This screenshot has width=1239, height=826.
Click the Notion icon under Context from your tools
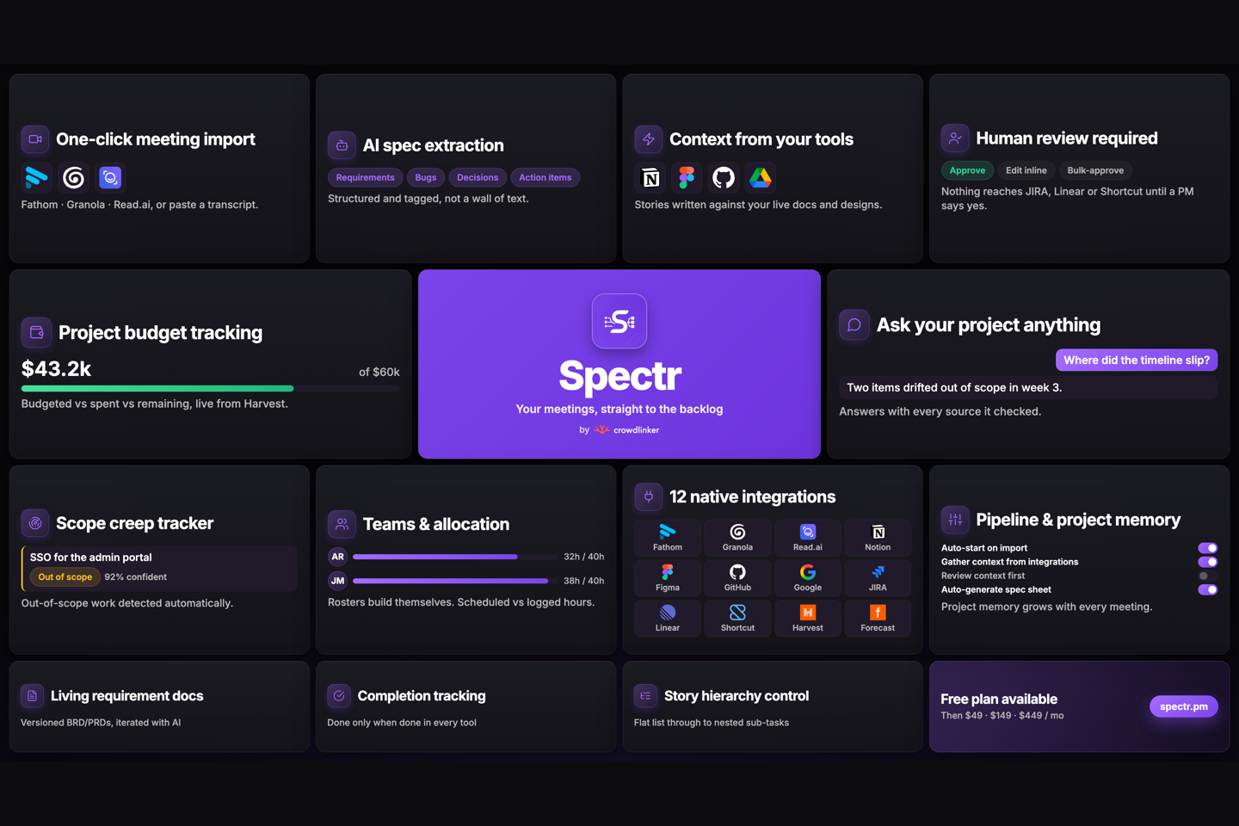[x=650, y=177]
